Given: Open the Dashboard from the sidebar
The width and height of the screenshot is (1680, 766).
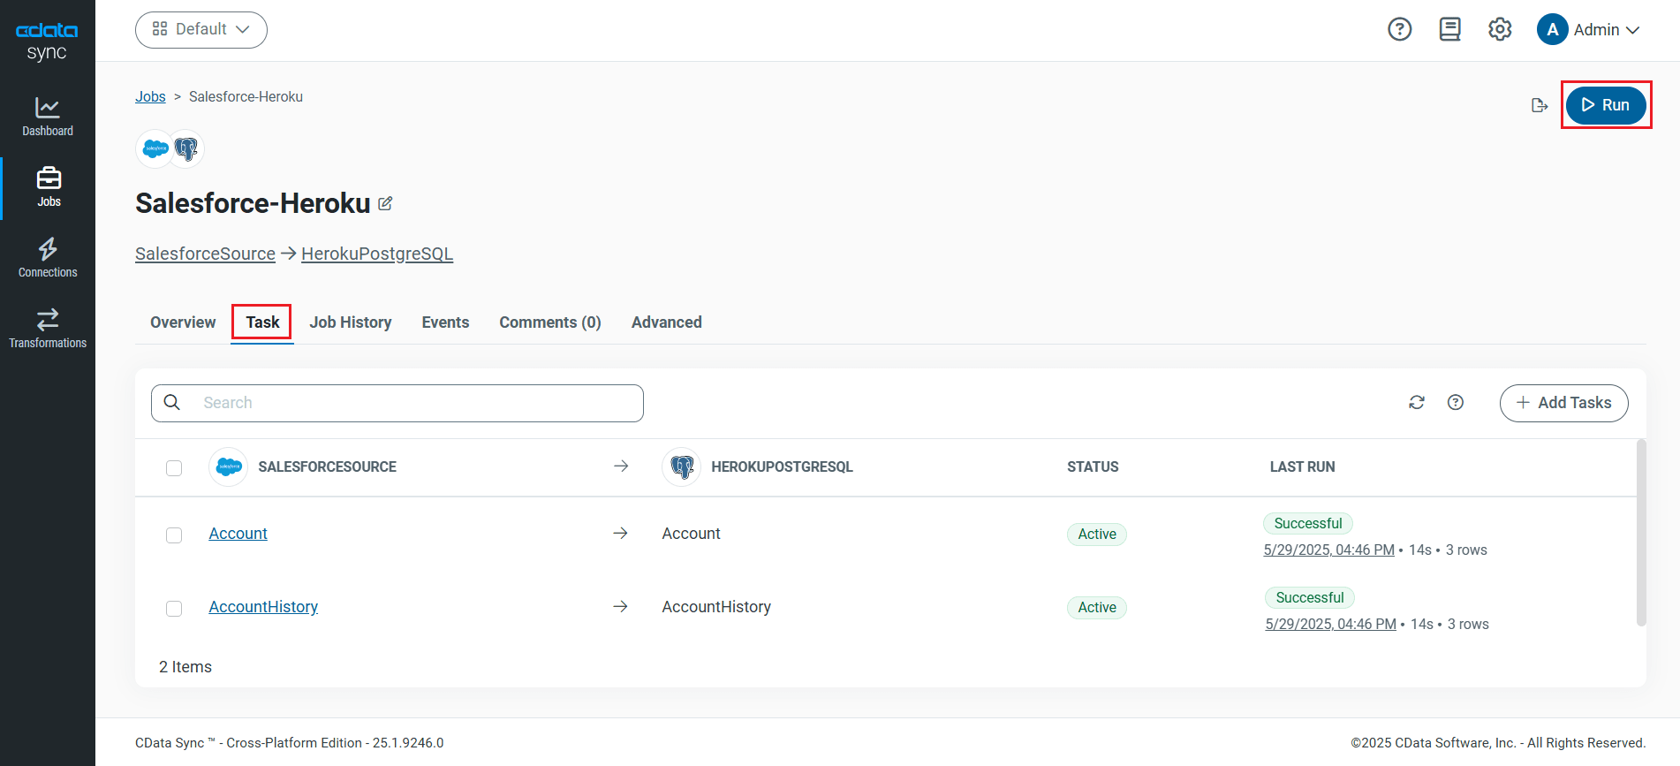Looking at the screenshot, I should click(48, 117).
